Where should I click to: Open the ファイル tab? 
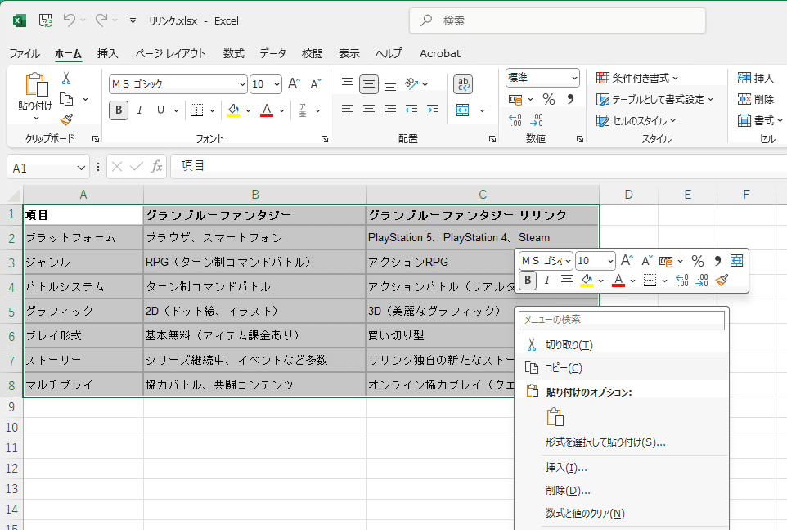[25, 53]
